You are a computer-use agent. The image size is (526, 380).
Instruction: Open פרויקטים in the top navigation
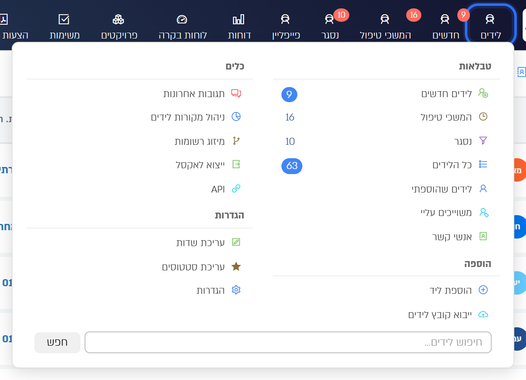point(119,26)
